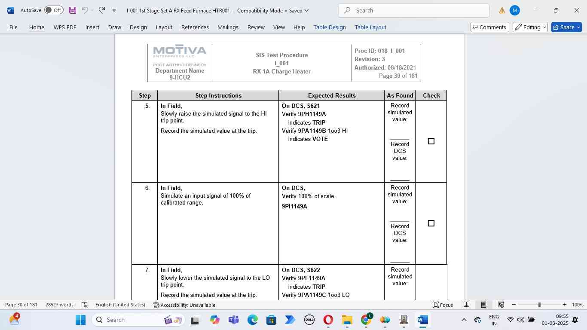Click the ENG IN language indicator
The image size is (587, 330).
494,320
